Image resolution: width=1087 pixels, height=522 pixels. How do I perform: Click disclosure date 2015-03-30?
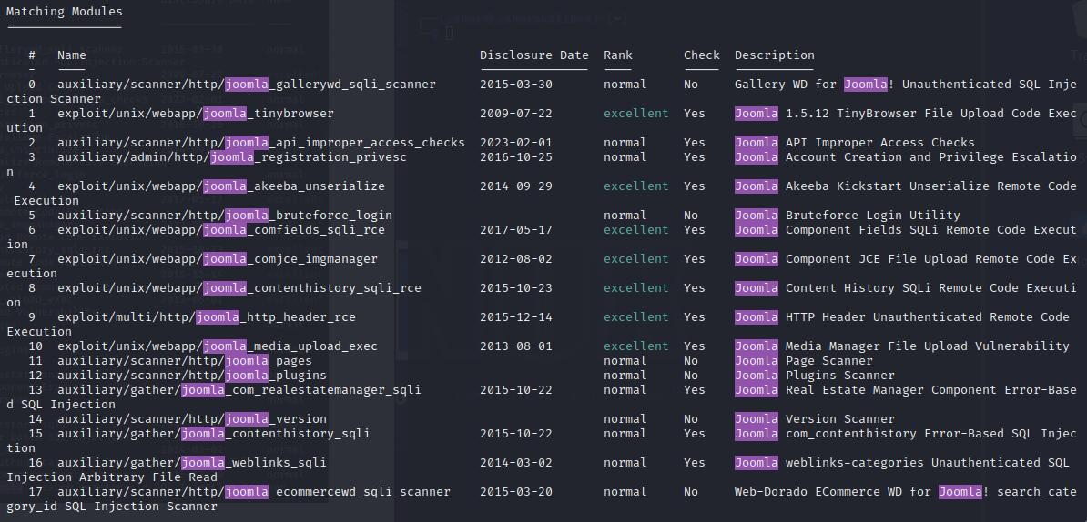point(516,85)
